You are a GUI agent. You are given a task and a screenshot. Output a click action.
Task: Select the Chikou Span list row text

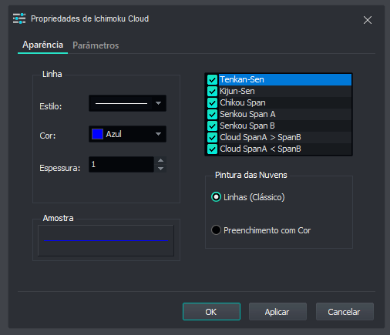coord(243,102)
